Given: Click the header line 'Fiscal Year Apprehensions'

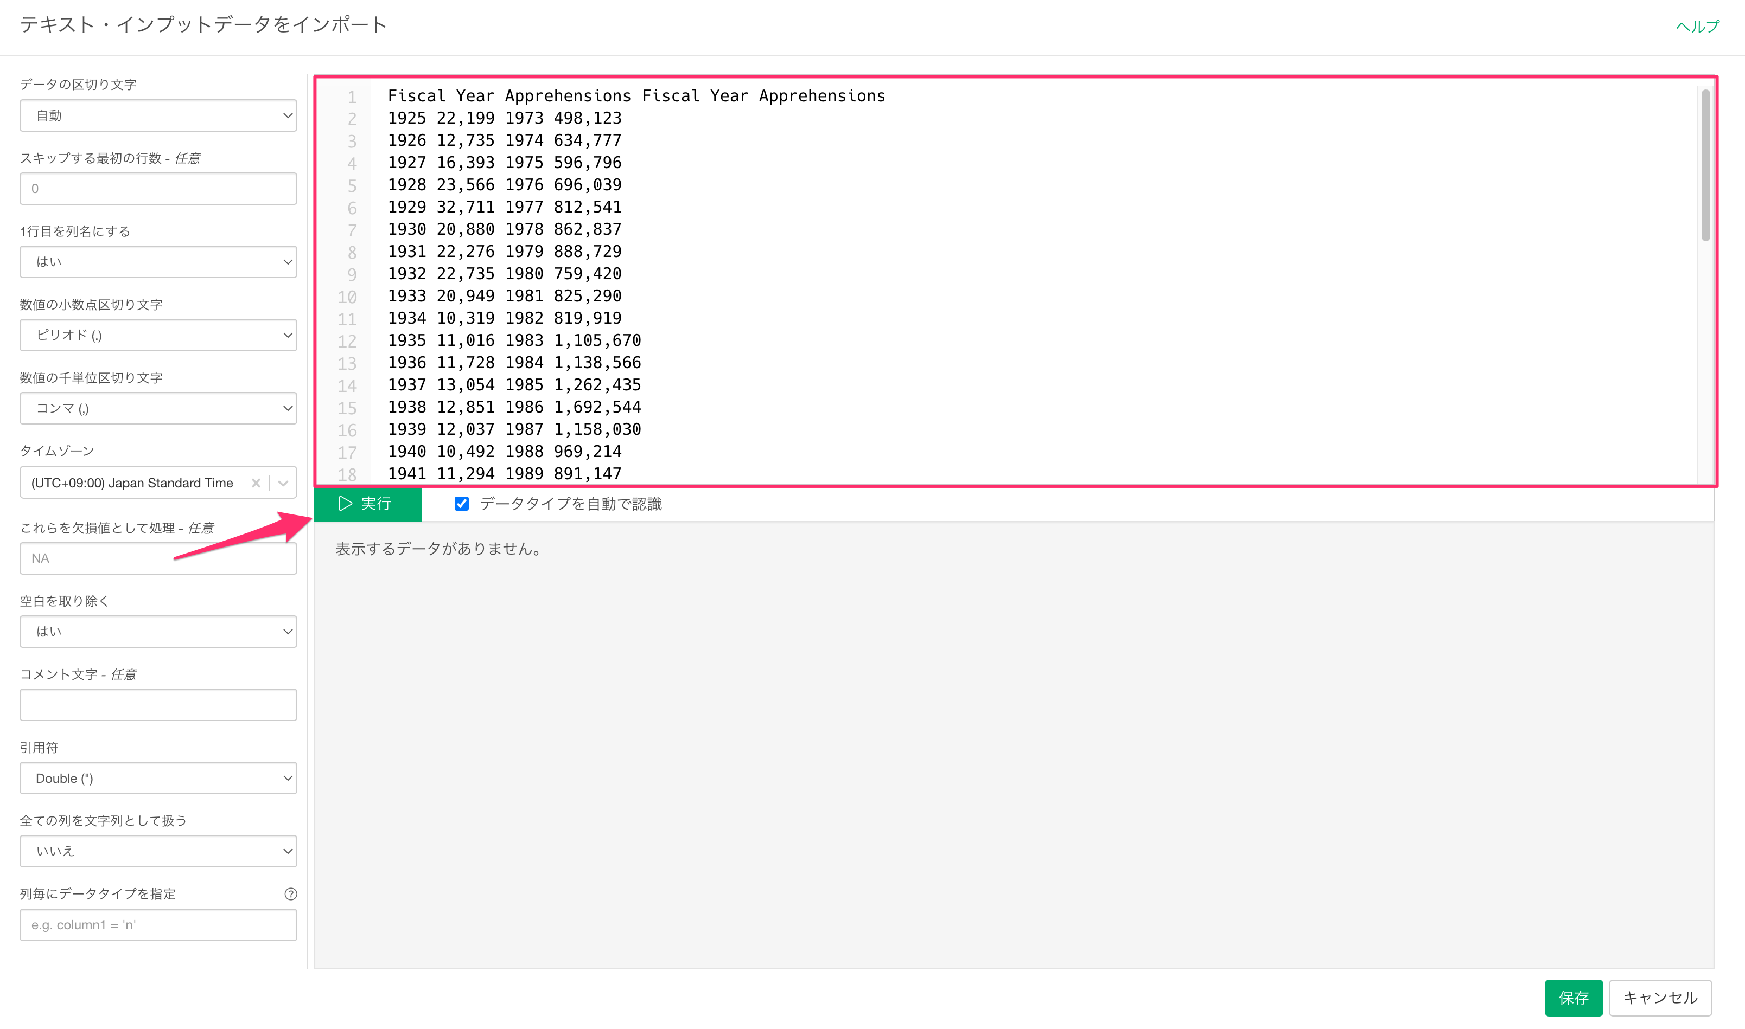Looking at the screenshot, I should point(636,95).
